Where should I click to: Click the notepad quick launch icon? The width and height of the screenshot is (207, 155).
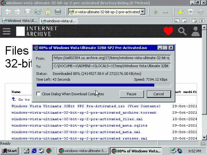point(26,151)
